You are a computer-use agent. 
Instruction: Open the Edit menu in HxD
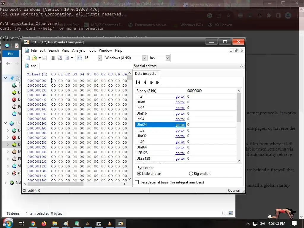(x=42, y=50)
